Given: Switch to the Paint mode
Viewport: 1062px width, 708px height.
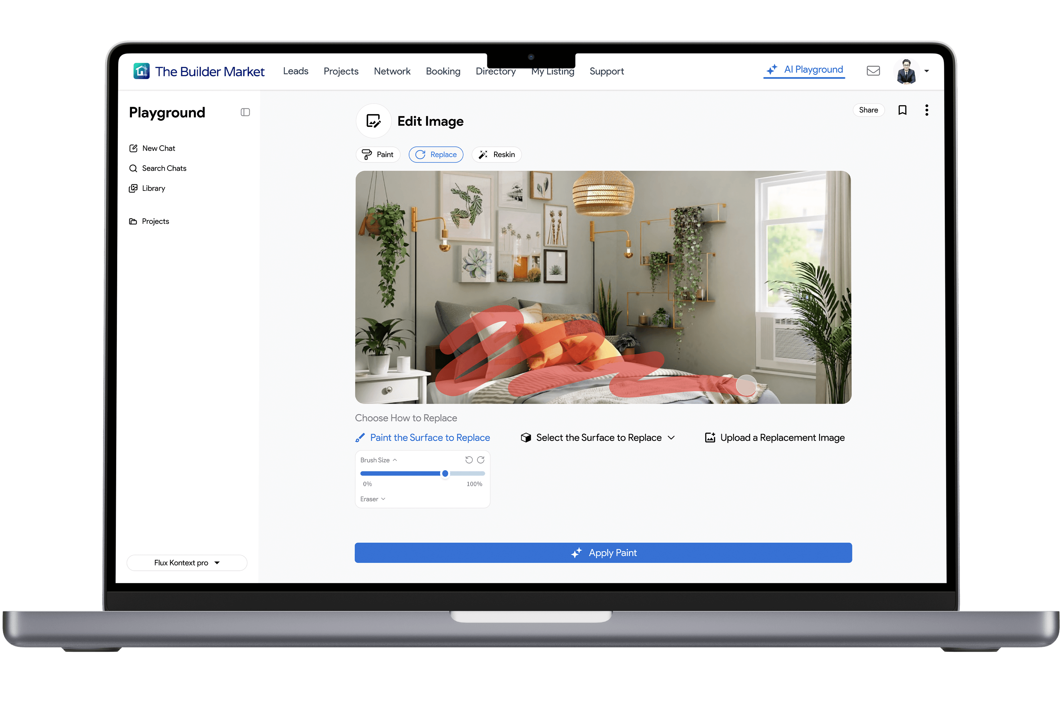Looking at the screenshot, I should [x=378, y=155].
